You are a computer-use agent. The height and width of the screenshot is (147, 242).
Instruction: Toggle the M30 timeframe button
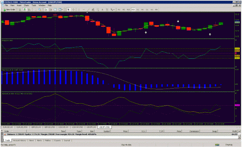[x=133, y=10]
